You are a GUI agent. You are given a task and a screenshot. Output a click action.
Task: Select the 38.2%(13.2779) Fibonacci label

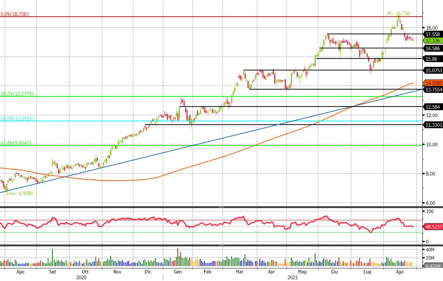(x=17, y=94)
